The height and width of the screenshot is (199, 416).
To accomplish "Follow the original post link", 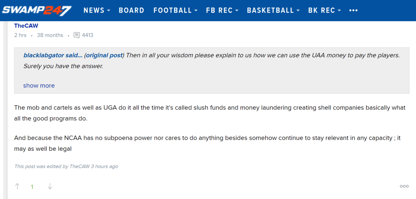I will (x=104, y=55).
